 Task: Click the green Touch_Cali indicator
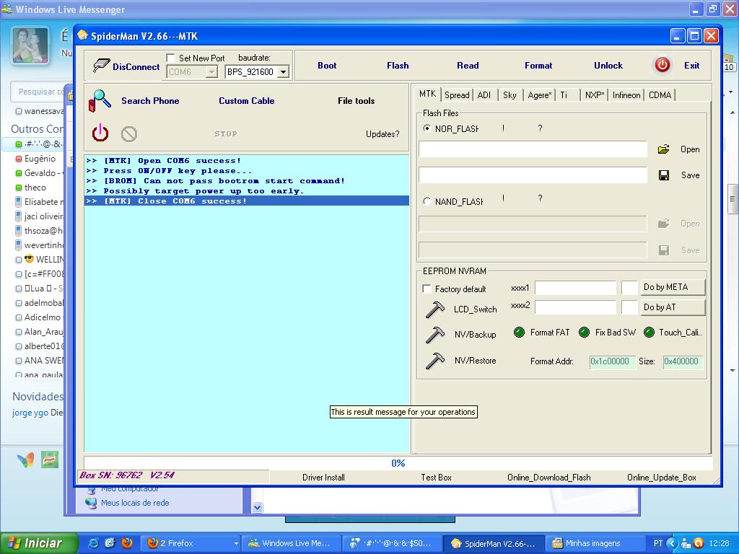(649, 333)
